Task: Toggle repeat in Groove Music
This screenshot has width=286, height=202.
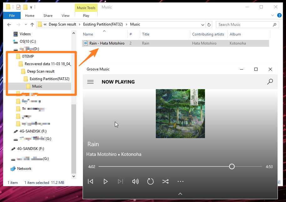Action: coord(151,181)
